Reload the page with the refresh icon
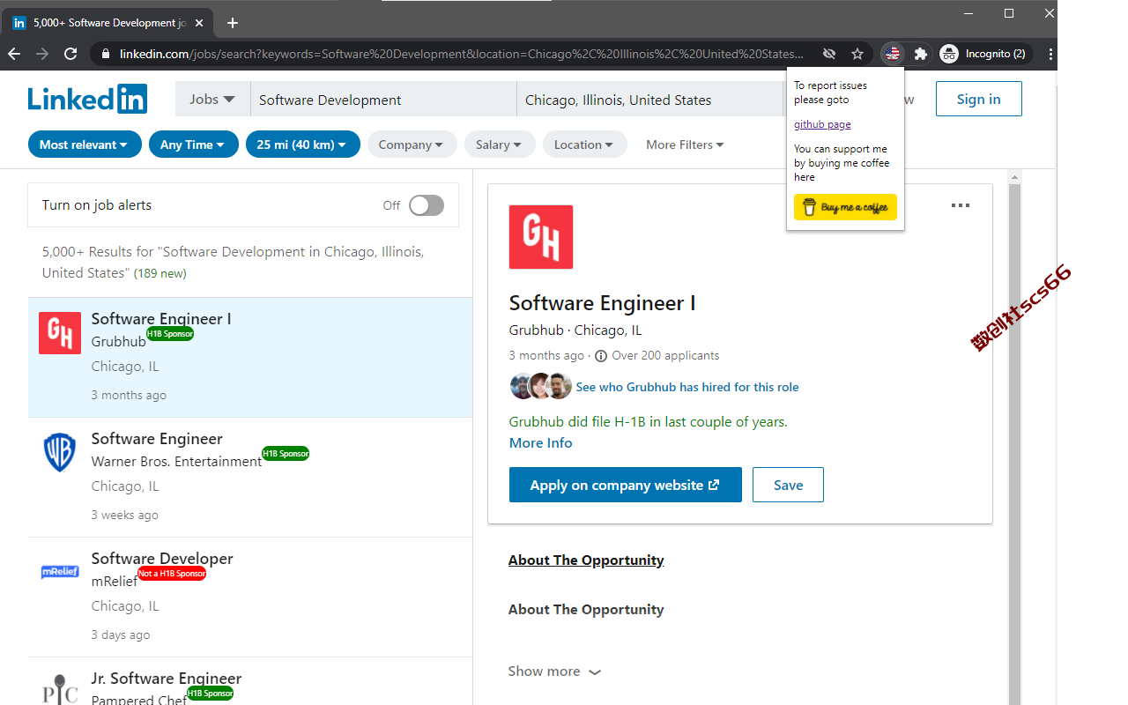 pyautogui.click(x=70, y=54)
